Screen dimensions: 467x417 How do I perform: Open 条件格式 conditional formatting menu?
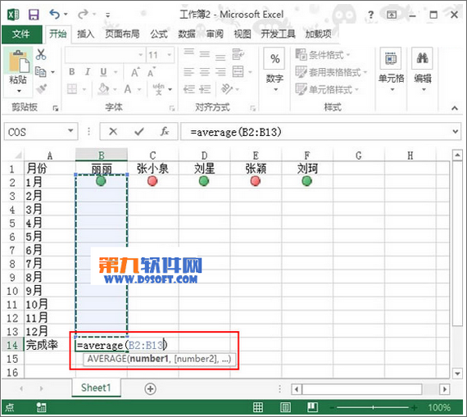(323, 55)
